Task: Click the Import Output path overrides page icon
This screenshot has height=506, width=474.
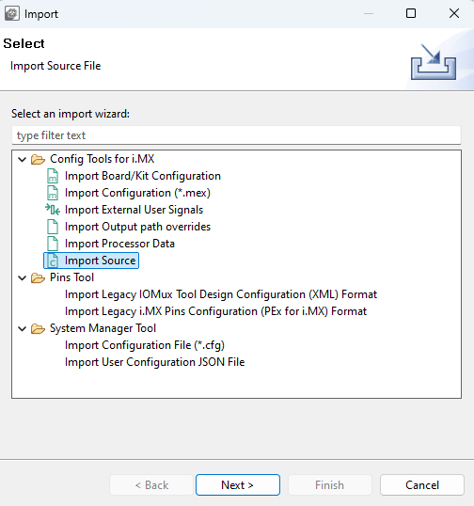Action: coord(53,227)
